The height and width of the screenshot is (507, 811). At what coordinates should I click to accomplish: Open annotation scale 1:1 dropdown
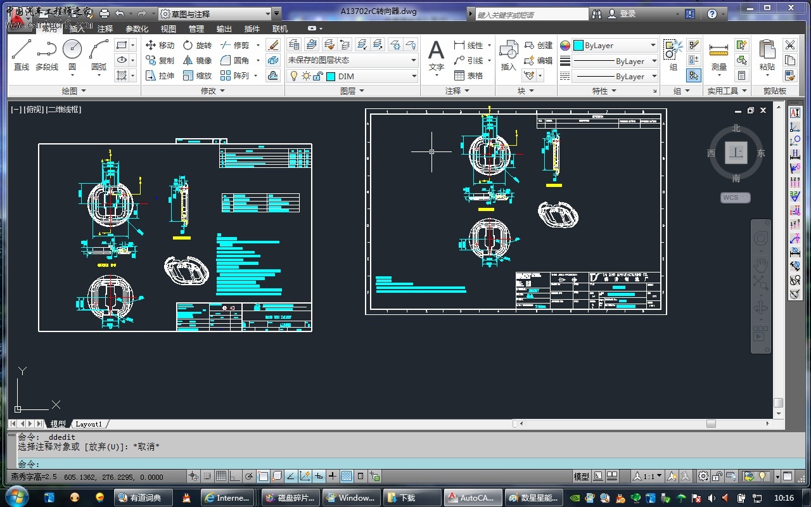(648, 476)
